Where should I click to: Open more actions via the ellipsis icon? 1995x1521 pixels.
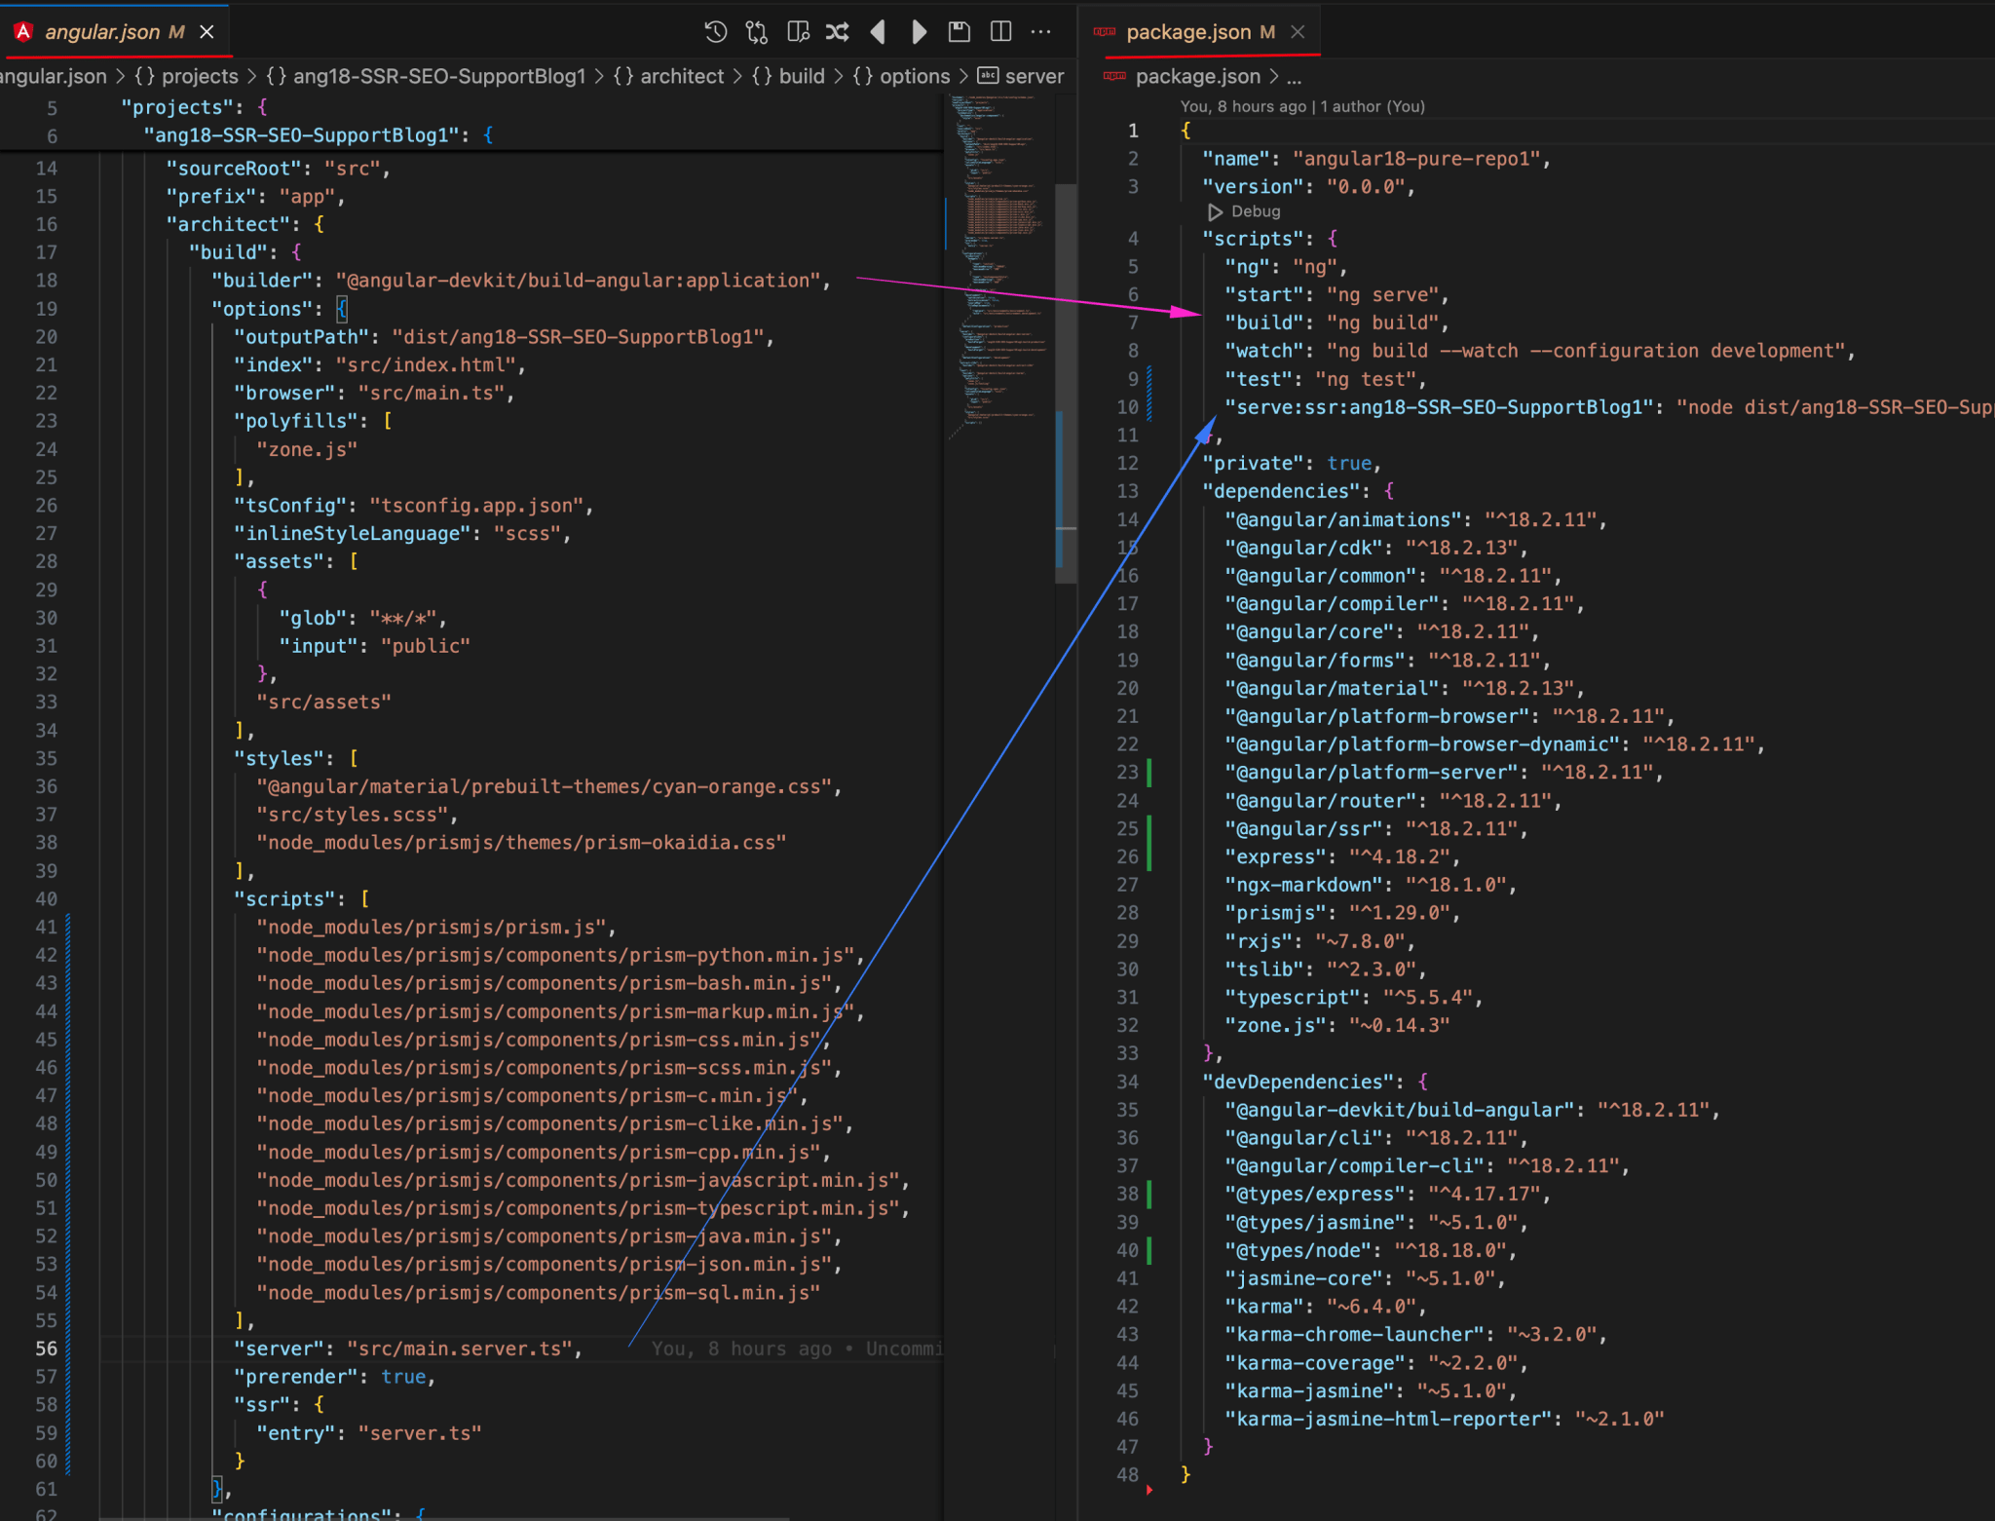point(1041,31)
